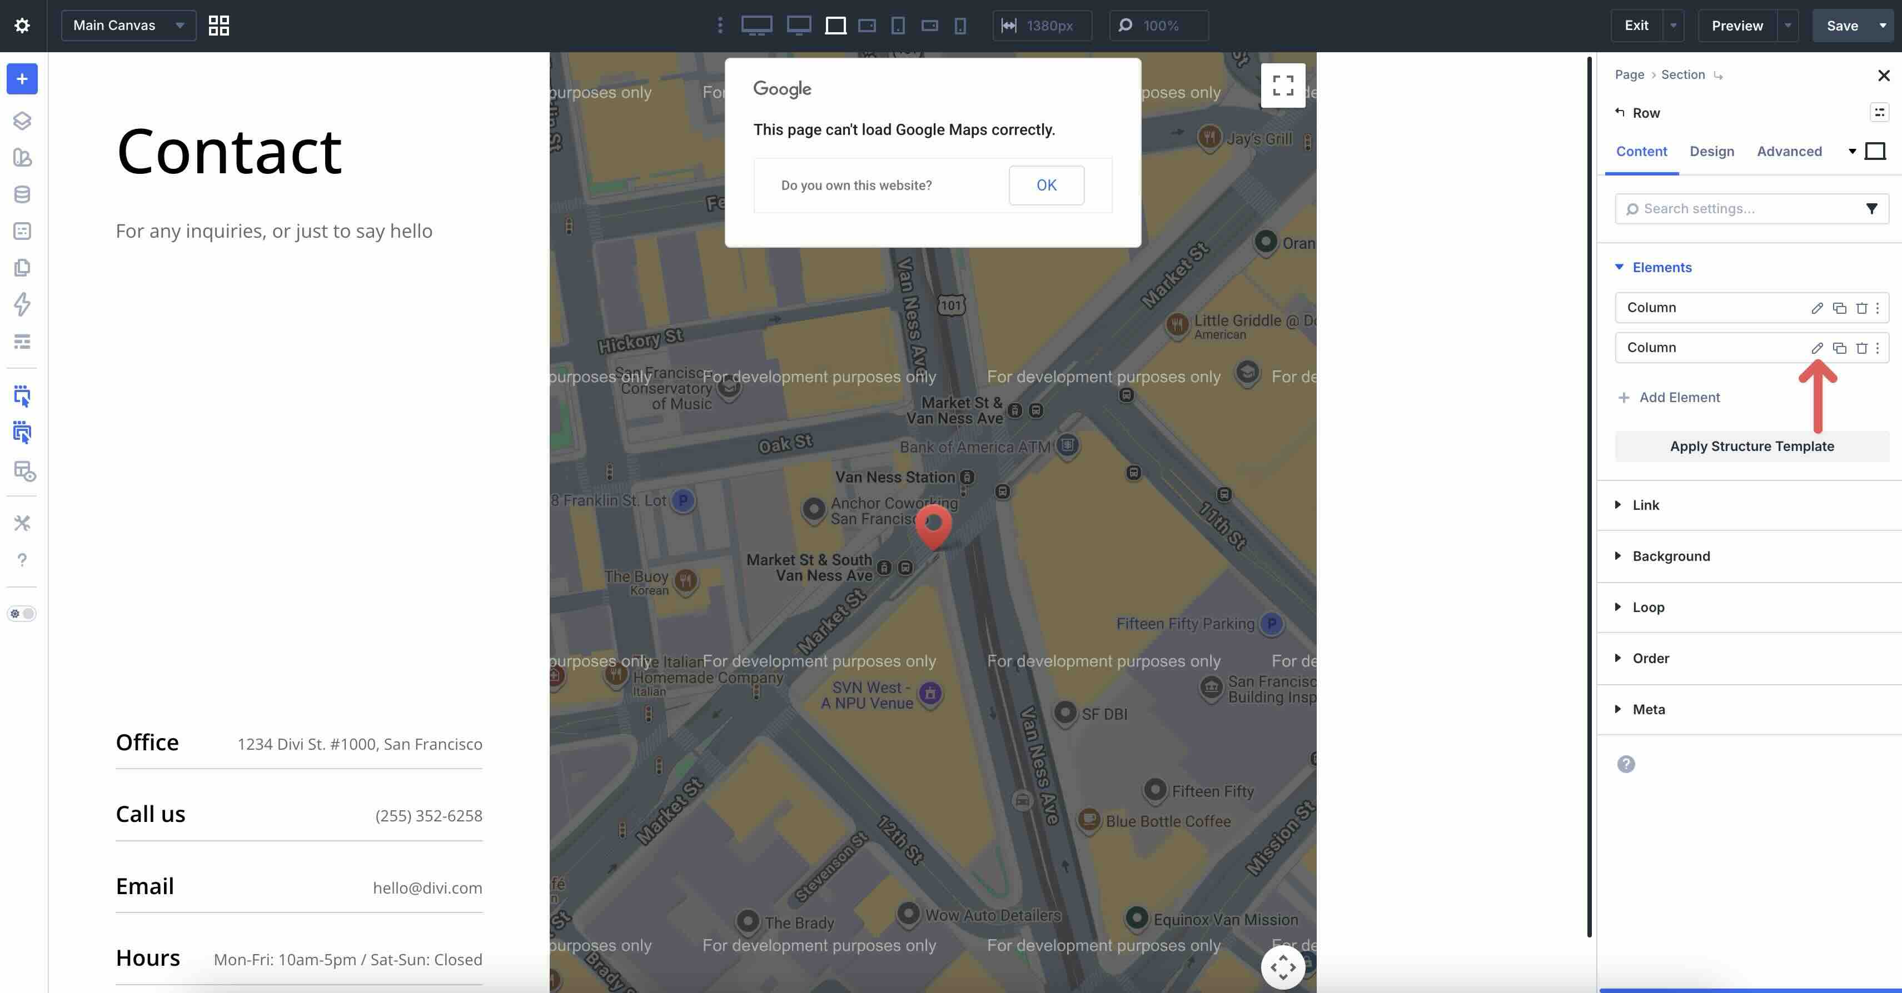Viewport: 1902px width, 993px height.
Task: Expand the Background settings section
Action: pos(1670,555)
